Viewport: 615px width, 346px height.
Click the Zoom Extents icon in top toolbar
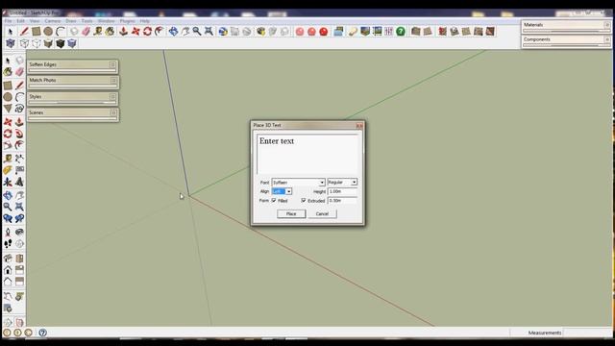[209, 32]
